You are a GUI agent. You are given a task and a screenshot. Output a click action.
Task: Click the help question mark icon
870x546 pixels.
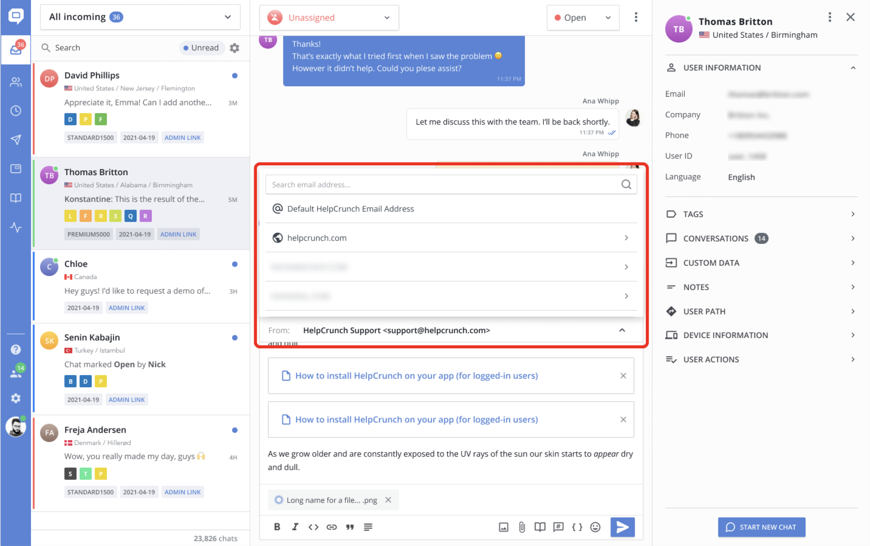16,349
